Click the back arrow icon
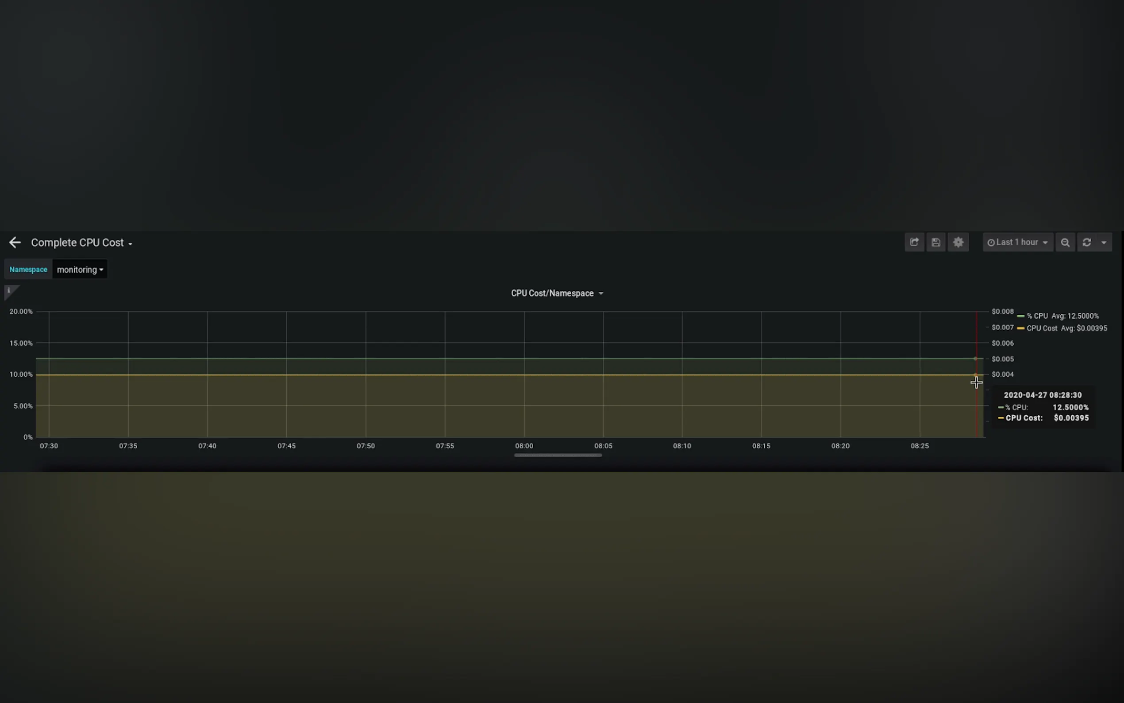 15,242
